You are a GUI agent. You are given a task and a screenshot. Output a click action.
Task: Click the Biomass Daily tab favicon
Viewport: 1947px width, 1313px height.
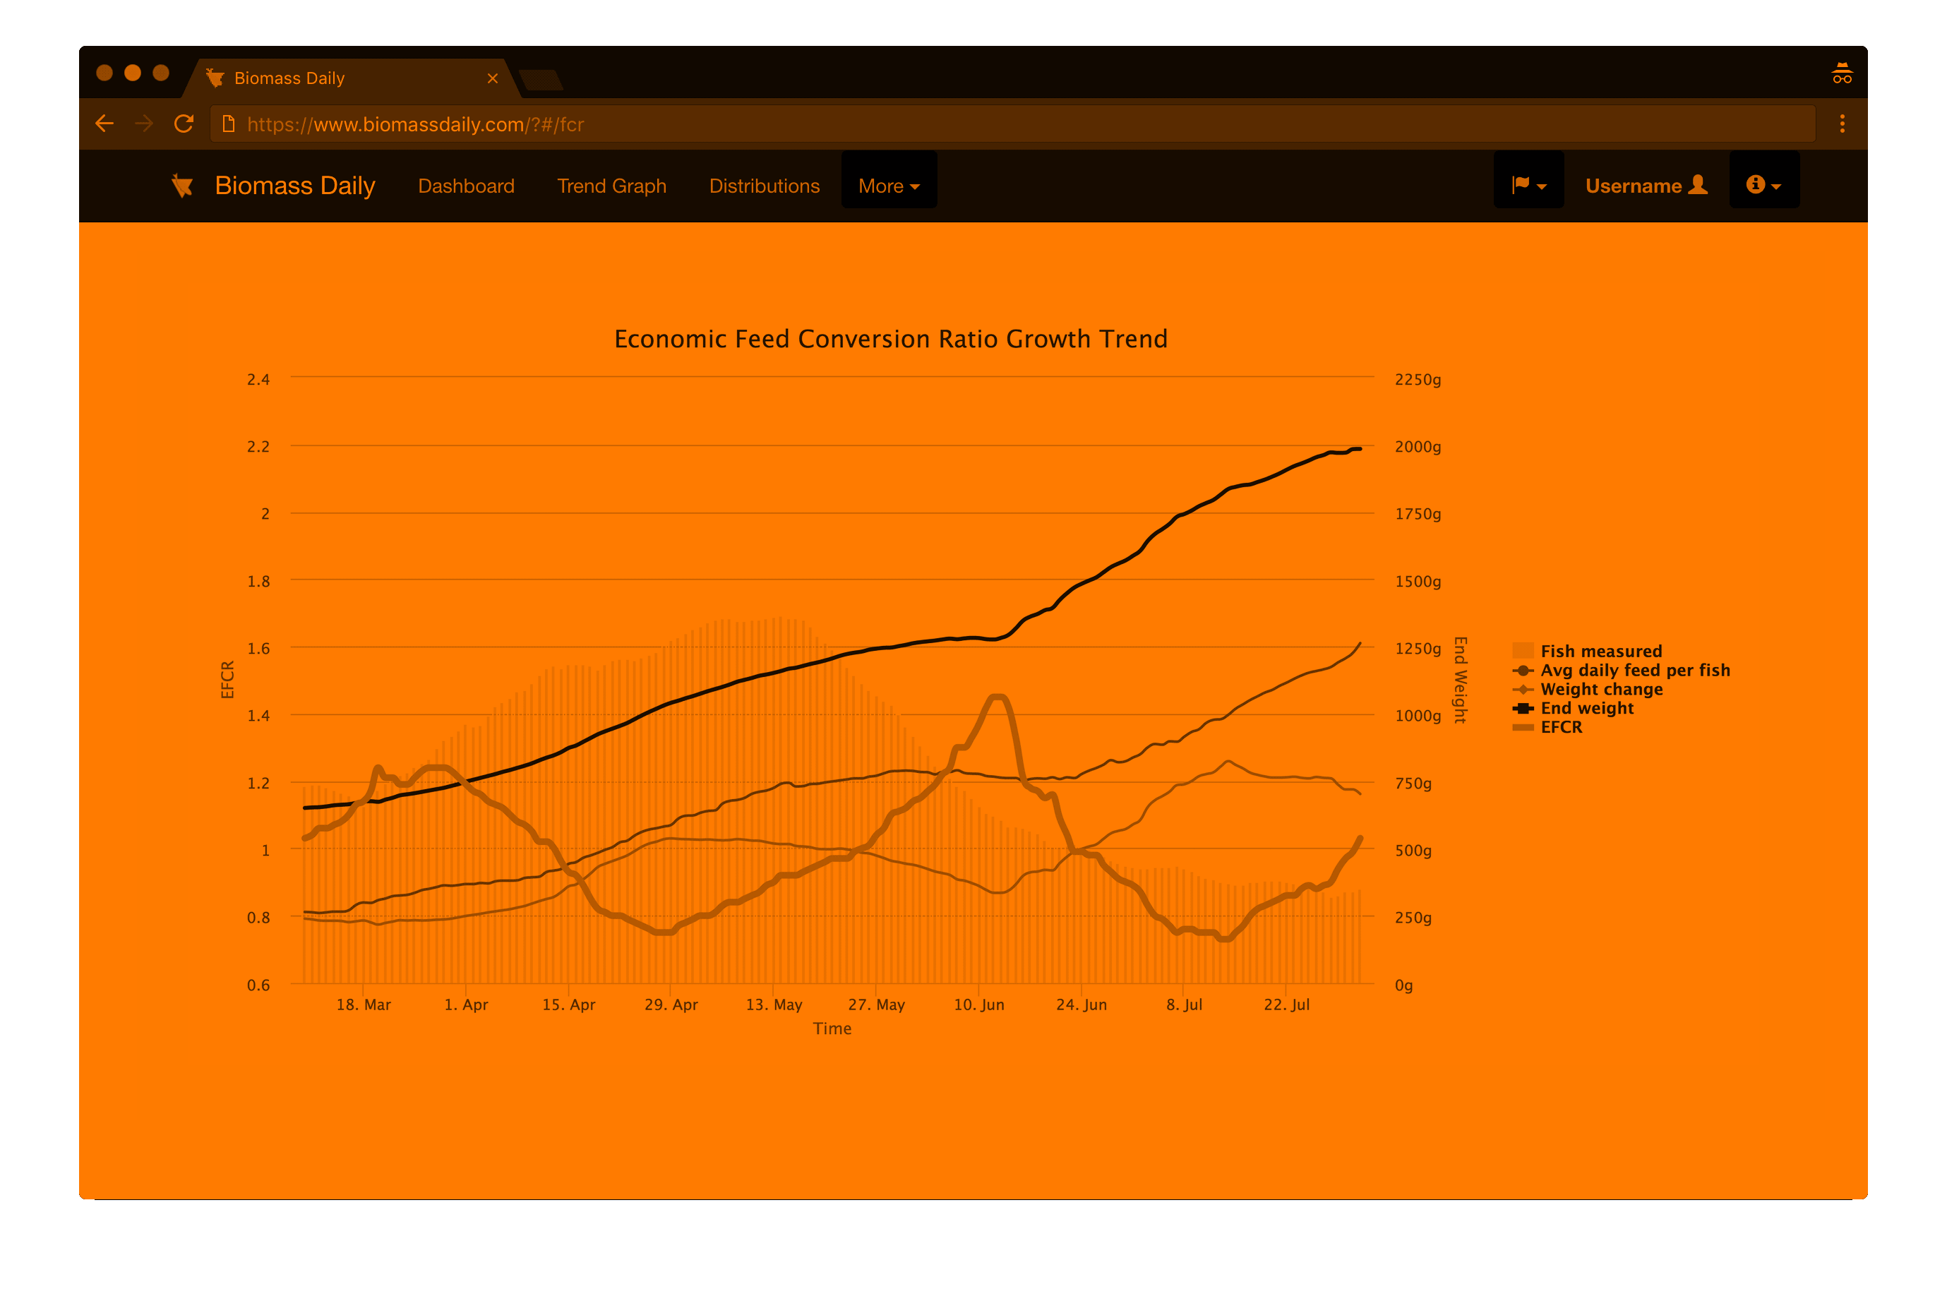[215, 78]
